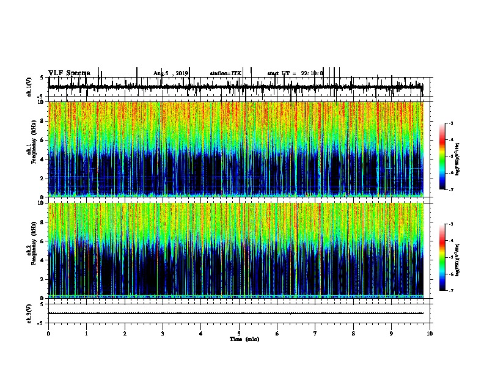Screen dimensions: 484x374
Task: Click the 5 tick label on Time axis
Action: coord(239,333)
